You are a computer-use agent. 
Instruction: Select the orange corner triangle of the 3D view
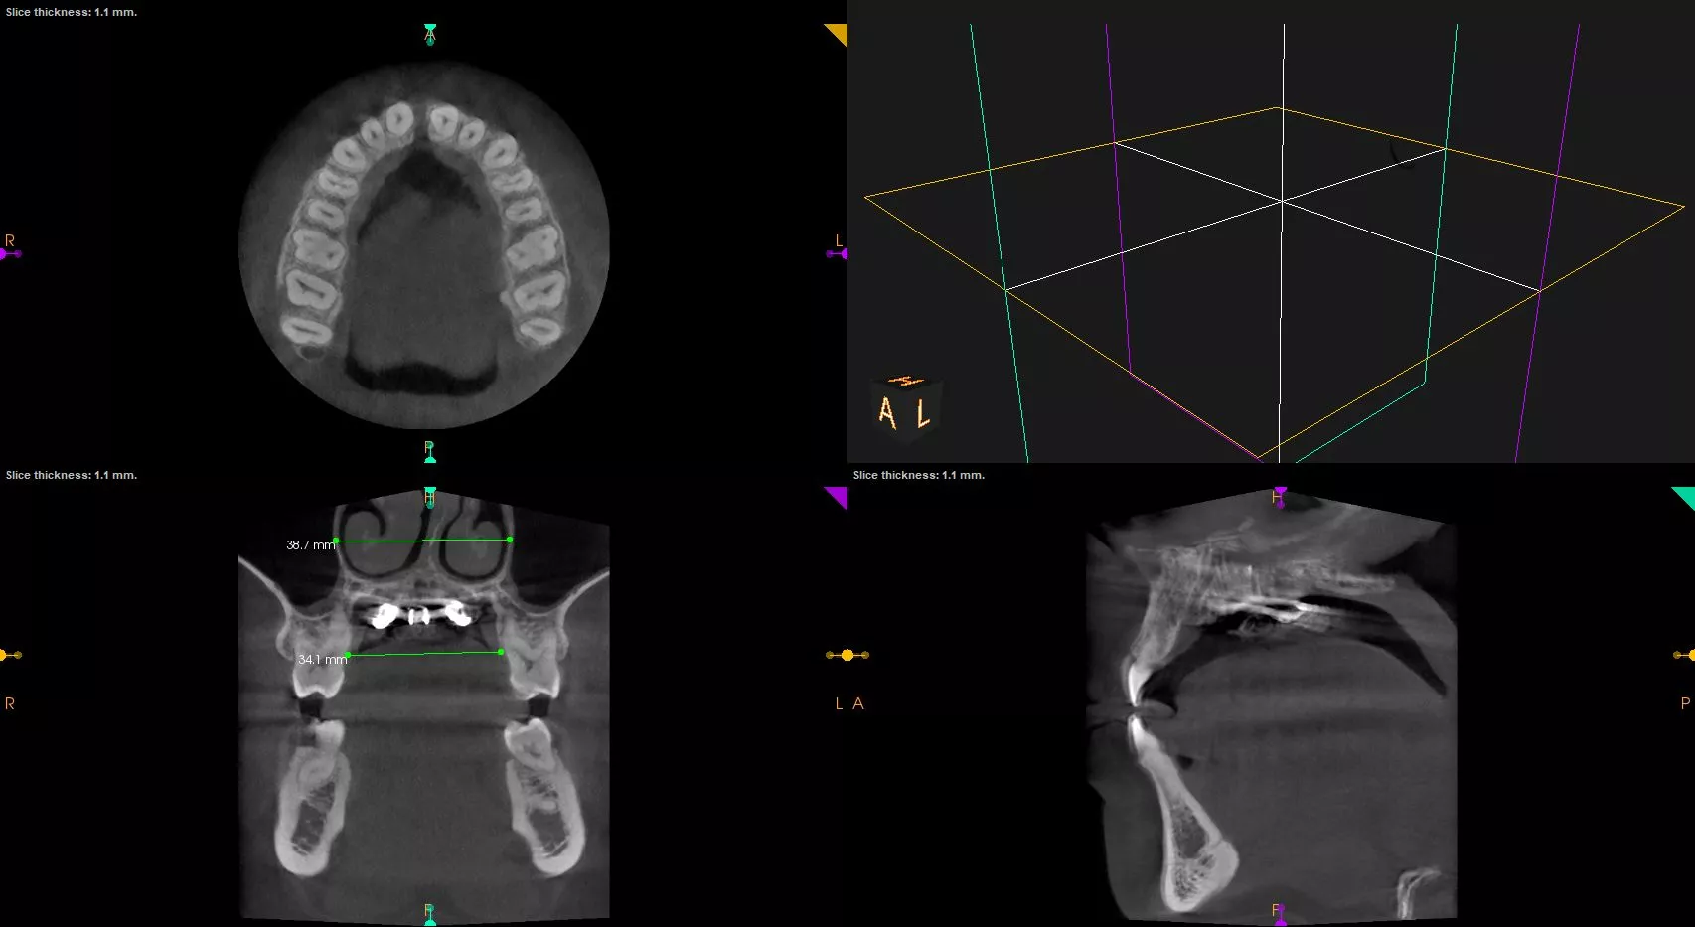(839, 33)
